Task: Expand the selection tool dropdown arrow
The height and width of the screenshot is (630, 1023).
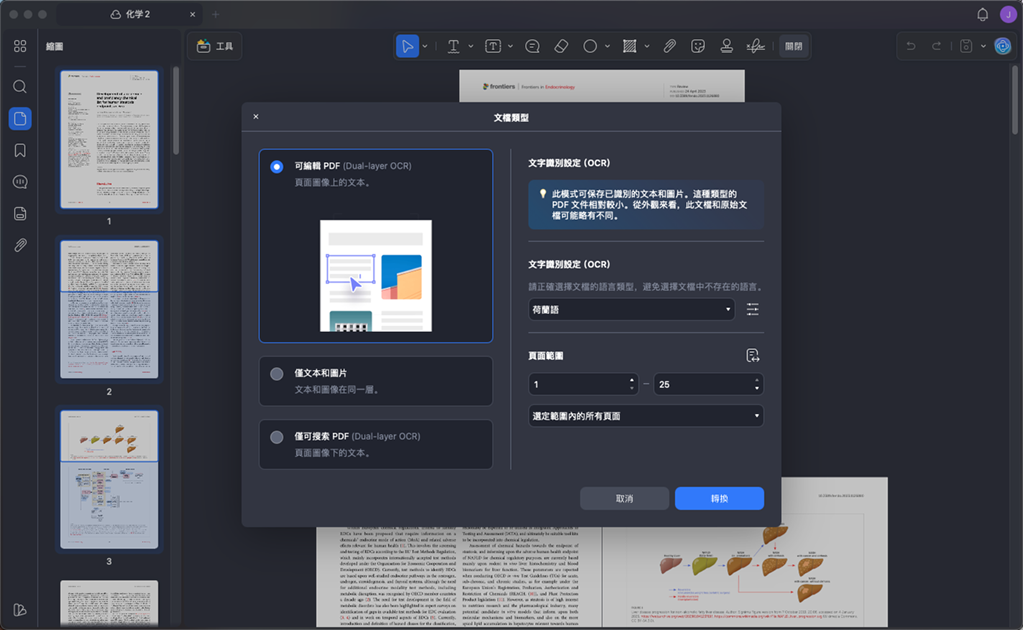Action: pos(425,46)
